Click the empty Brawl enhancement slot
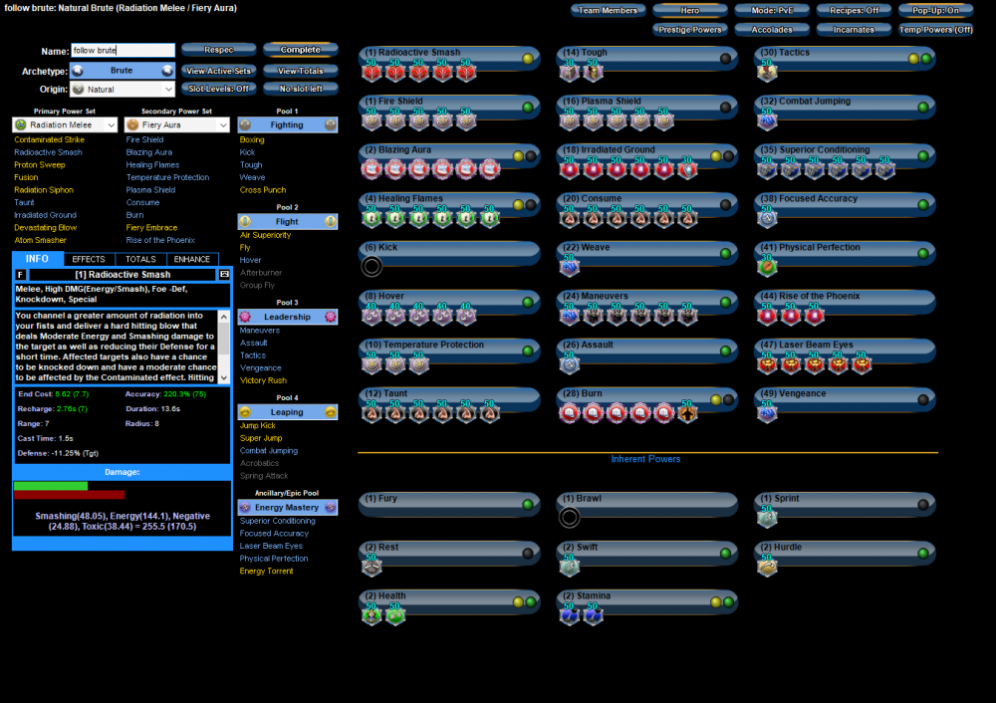The image size is (996, 703). click(x=569, y=518)
